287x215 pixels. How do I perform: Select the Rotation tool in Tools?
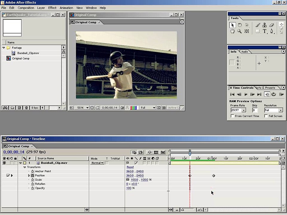[239, 25]
